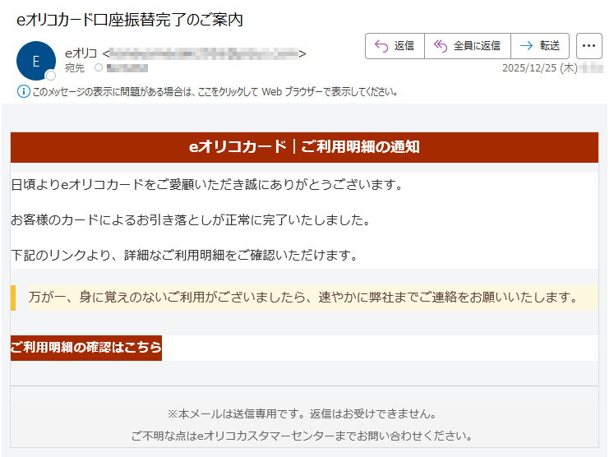The width and height of the screenshot is (614, 457).
Task: Click the eオリコカスタマーセンター footer line
Action: point(304,436)
